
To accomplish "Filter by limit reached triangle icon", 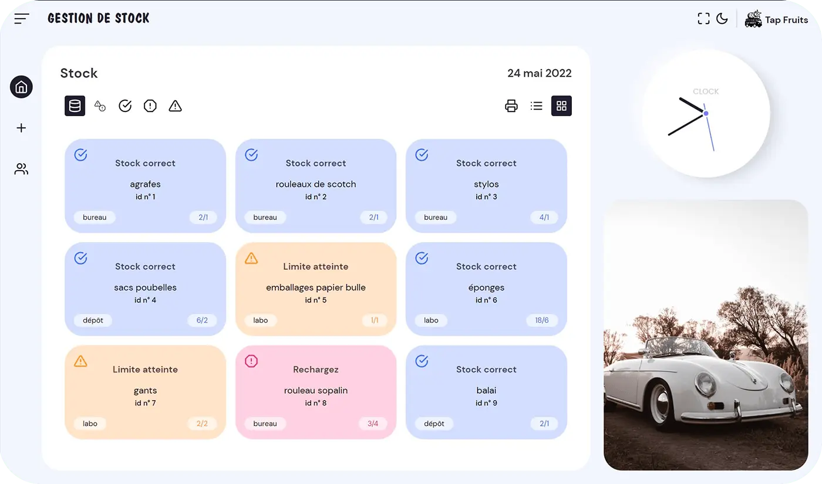I will point(175,106).
